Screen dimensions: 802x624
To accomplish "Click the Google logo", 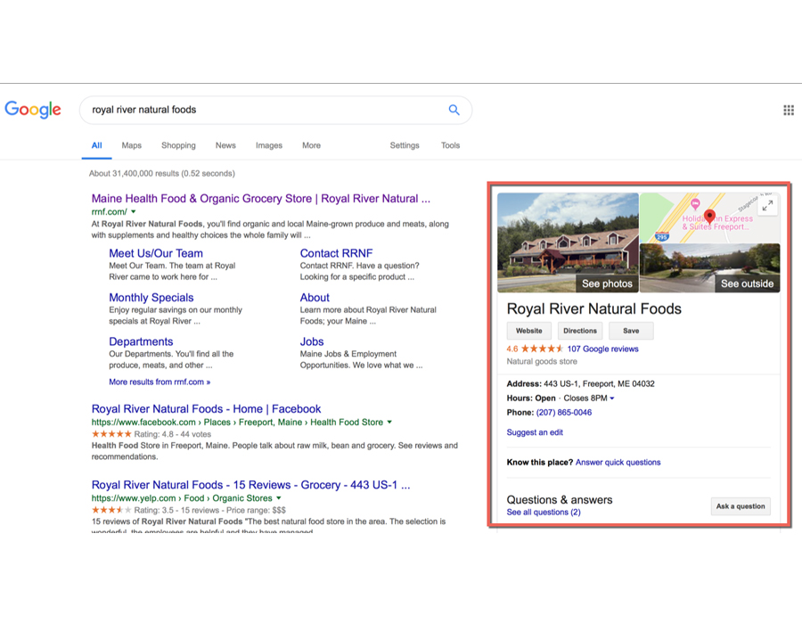I will [33, 110].
